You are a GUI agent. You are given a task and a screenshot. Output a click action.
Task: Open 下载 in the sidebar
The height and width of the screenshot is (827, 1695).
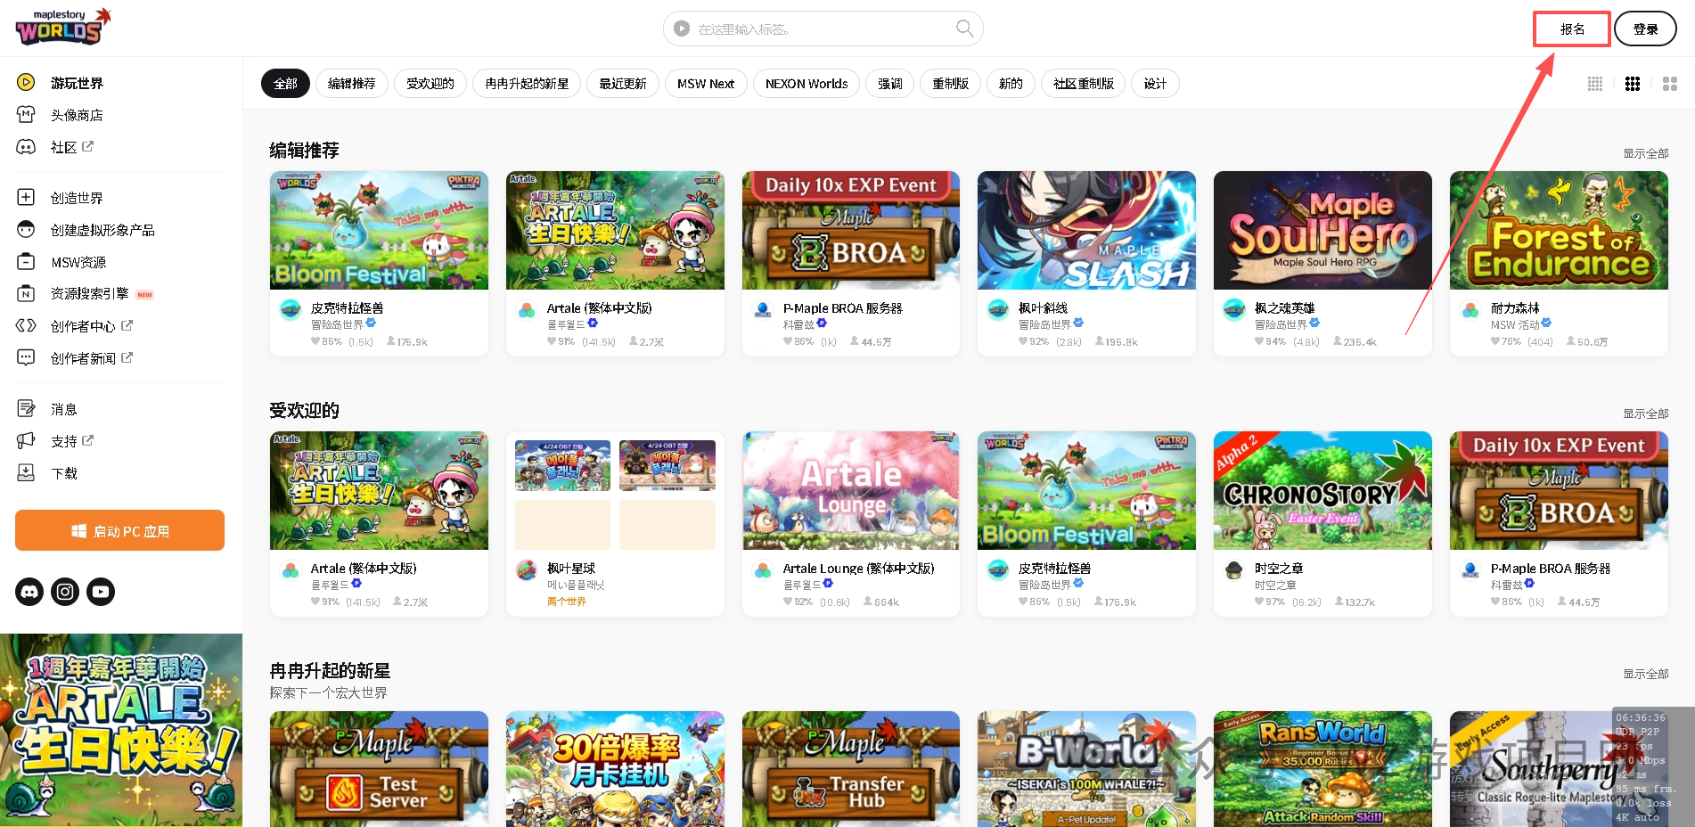[x=64, y=473]
